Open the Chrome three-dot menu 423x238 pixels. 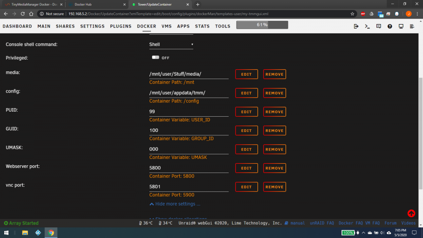click(418, 14)
